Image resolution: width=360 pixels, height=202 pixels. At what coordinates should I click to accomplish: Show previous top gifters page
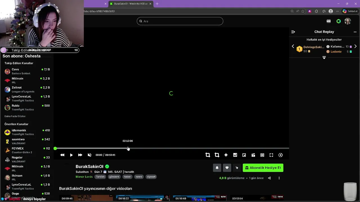[x=293, y=46]
